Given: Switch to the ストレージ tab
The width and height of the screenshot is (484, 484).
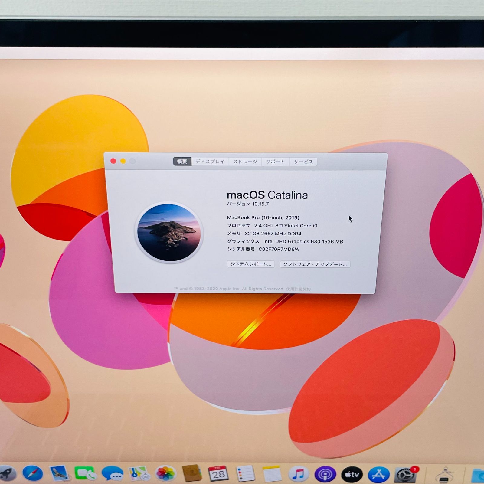Looking at the screenshot, I should [x=245, y=162].
